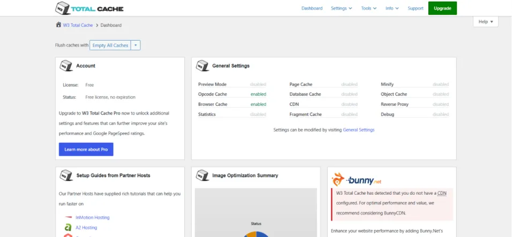Image resolution: width=512 pixels, height=237 pixels.
Task: Click the BunnyCDN recommendation notice
Action: point(392,203)
